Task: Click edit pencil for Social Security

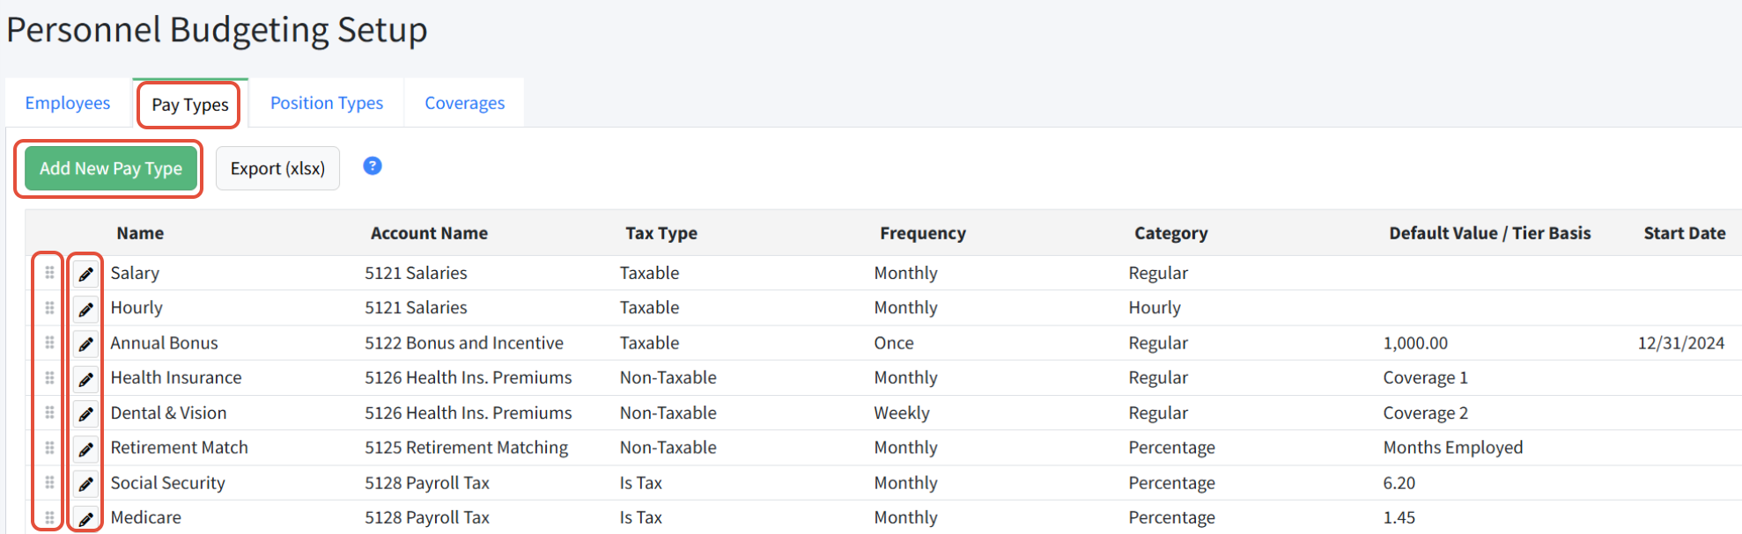Action: click(85, 484)
